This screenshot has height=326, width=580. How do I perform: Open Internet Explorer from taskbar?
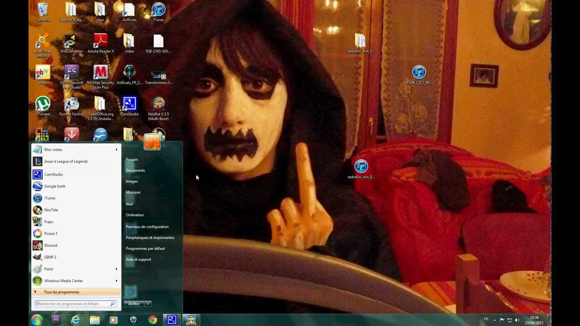(75, 320)
